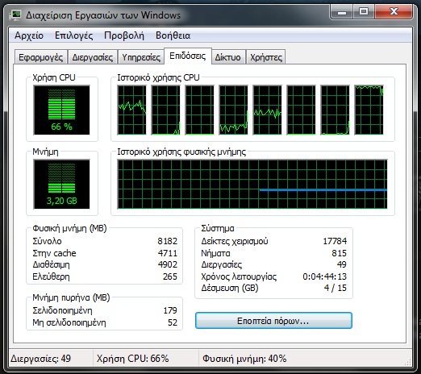
Task: Switch to the Δίκτυο tab
Action: pyautogui.click(x=227, y=57)
